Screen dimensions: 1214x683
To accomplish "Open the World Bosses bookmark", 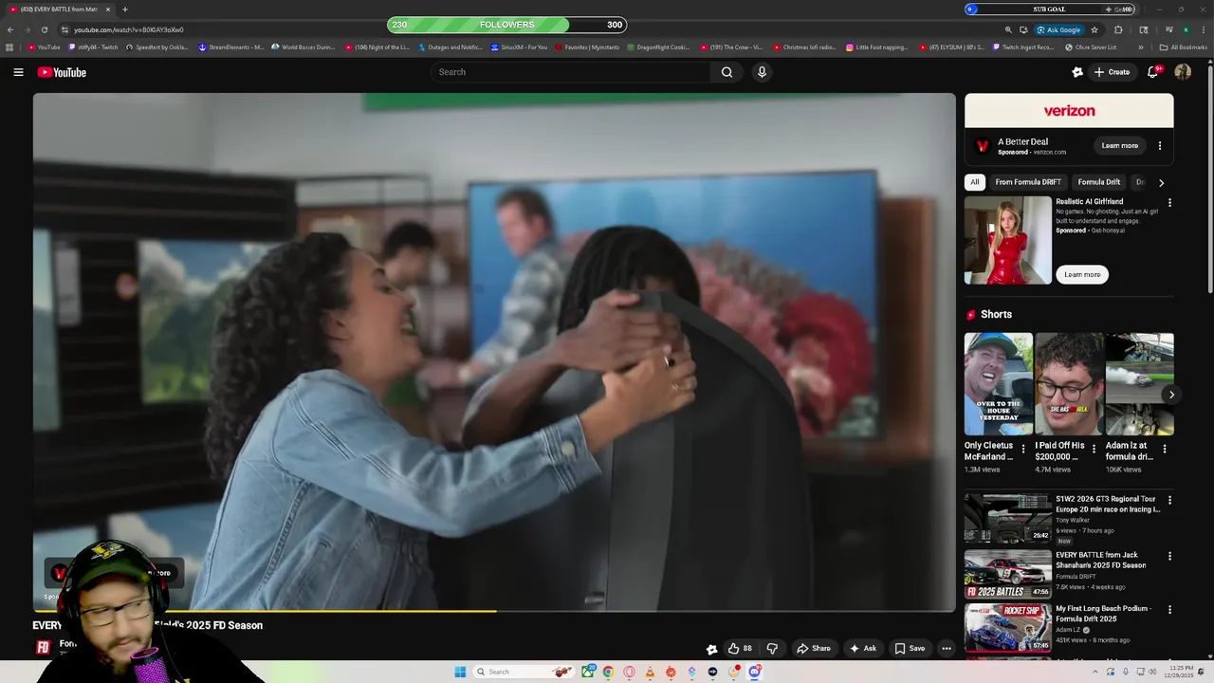I will click(x=303, y=47).
